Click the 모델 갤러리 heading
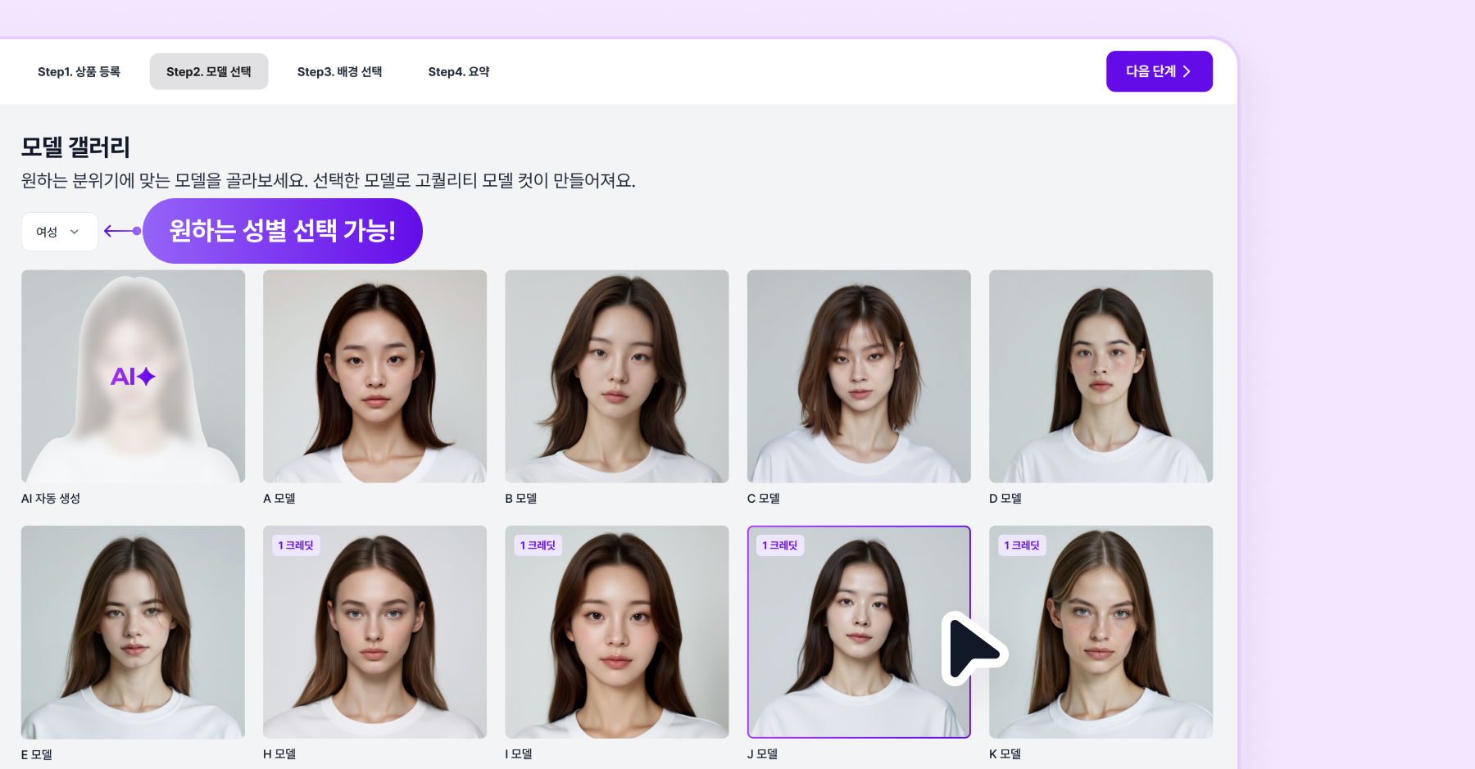 click(75, 147)
